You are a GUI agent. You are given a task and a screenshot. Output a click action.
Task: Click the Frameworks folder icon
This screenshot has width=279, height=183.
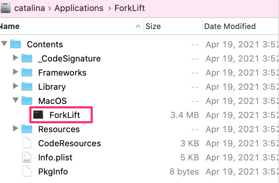(27, 72)
